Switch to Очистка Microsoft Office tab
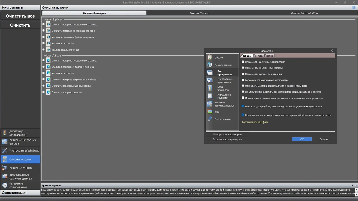The image size is (358, 201). 305,13
